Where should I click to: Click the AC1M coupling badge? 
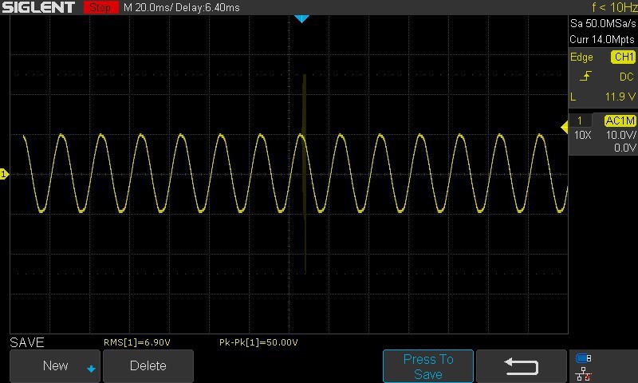(620, 120)
